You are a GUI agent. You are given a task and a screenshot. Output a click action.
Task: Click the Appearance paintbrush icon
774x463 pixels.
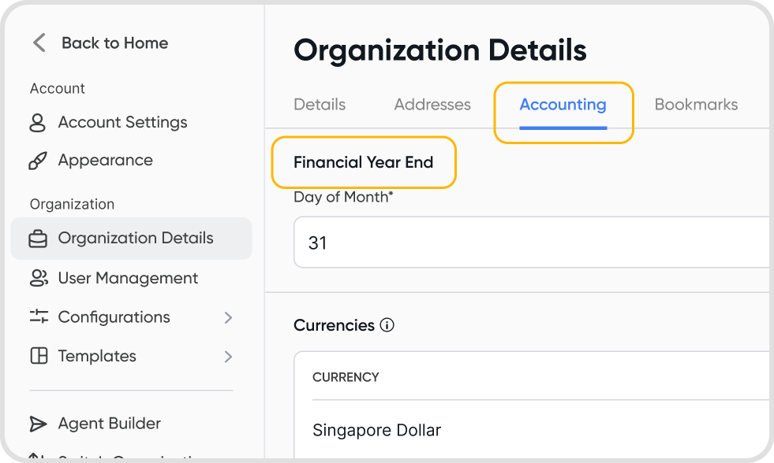click(38, 161)
